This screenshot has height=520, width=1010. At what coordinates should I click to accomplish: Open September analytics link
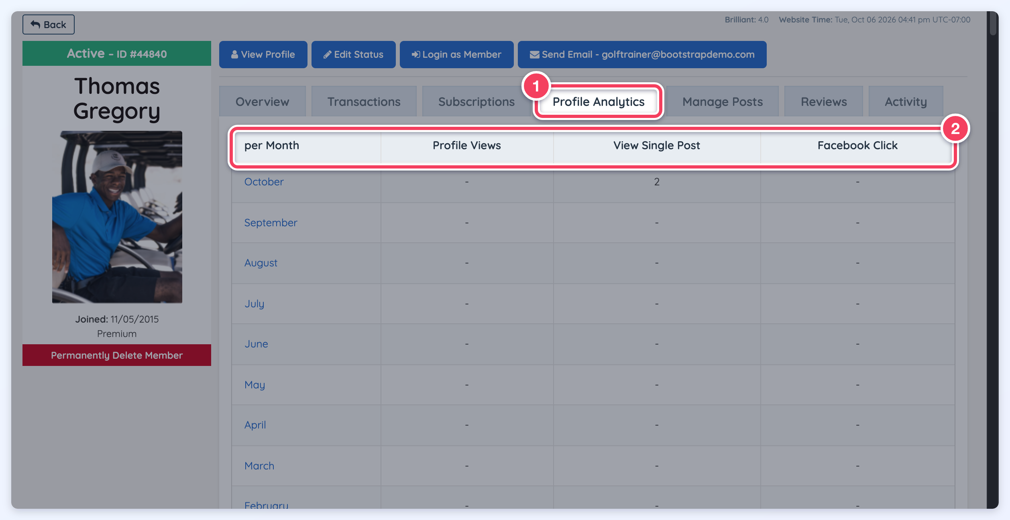coord(271,223)
